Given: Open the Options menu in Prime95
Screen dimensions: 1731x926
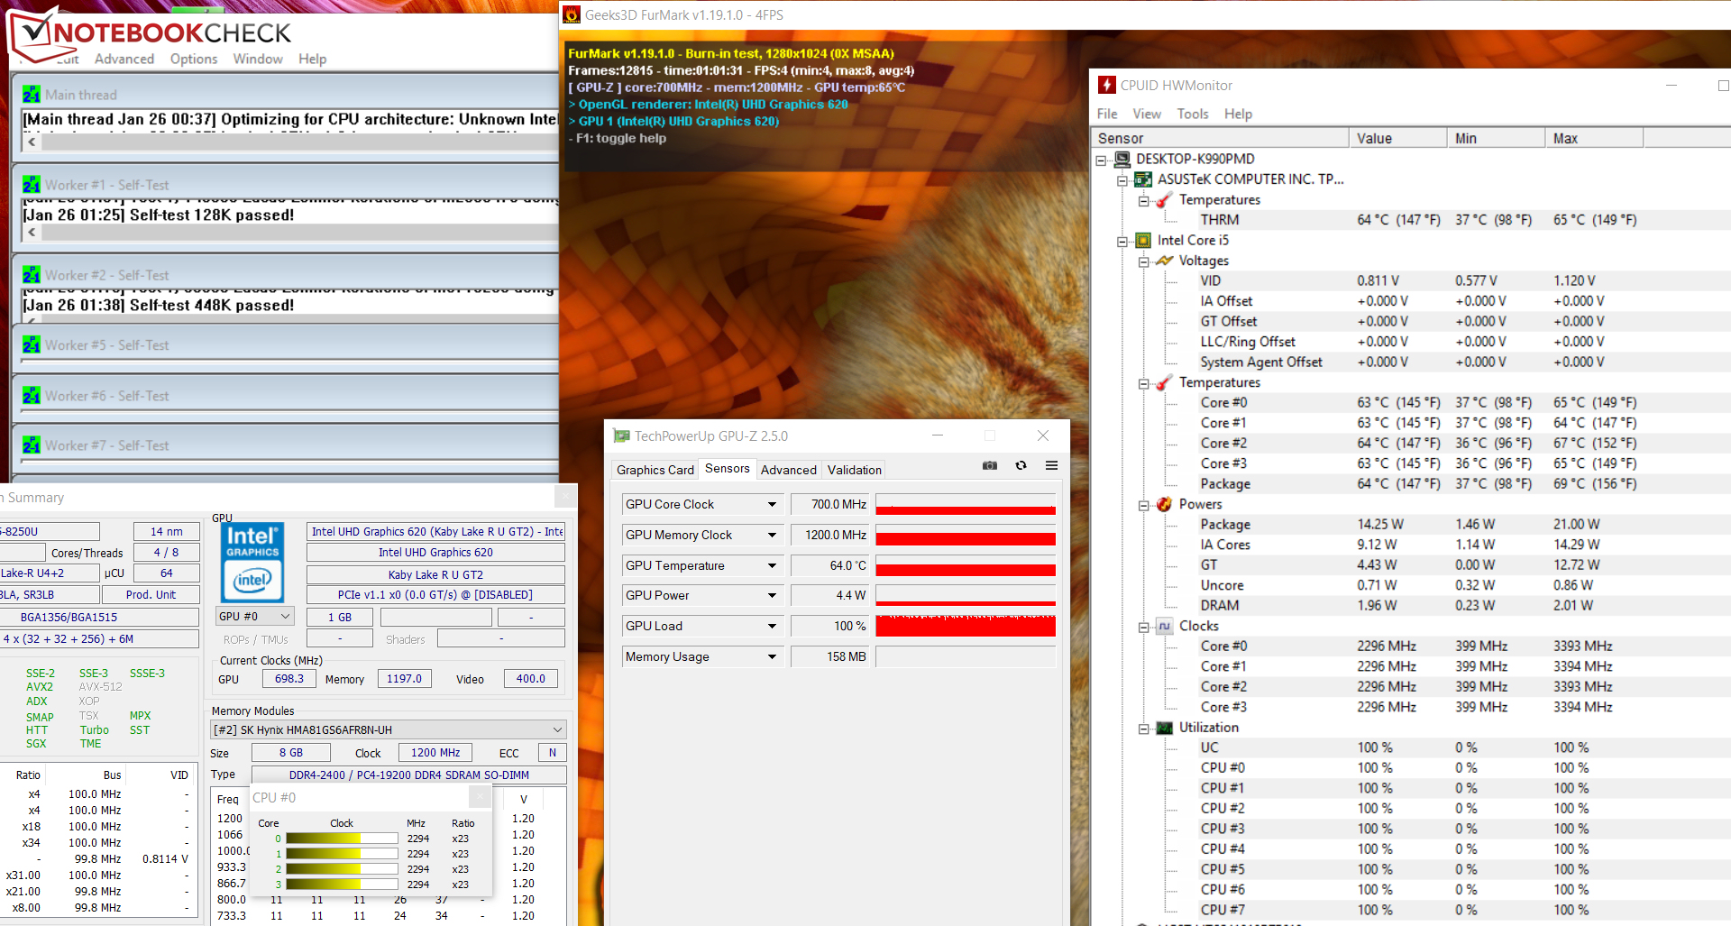Looking at the screenshot, I should [194, 59].
